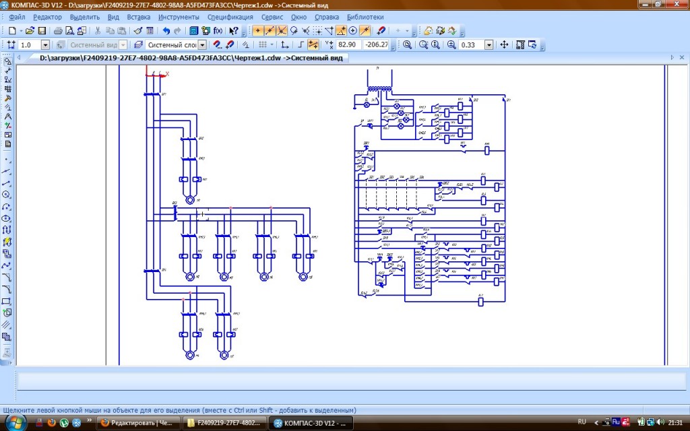Expand the standard toolbar options chevron
The height and width of the screenshot is (431, 690).
(x=244, y=32)
